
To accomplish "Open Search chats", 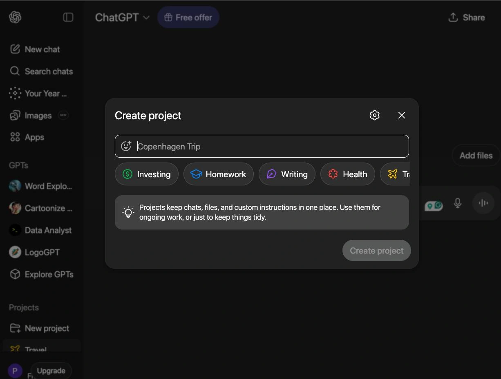I will tap(41, 71).
